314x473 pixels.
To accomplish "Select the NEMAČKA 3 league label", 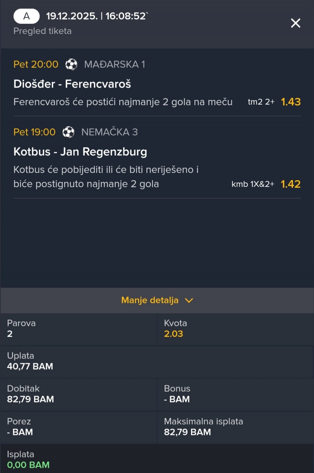I will tap(110, 132).
